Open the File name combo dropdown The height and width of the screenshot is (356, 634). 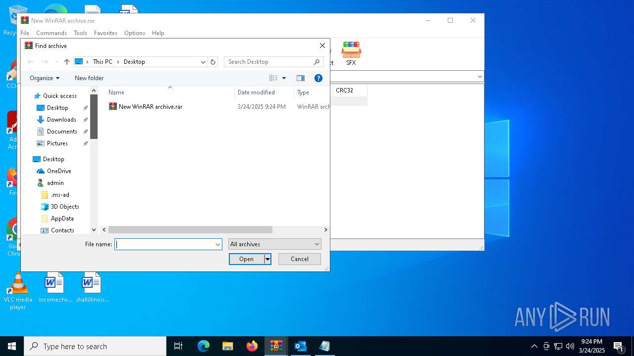tap(217, 244)
